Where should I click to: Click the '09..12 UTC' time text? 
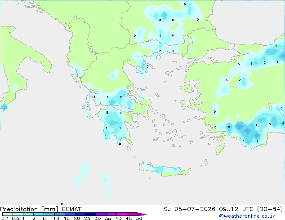click(237, 209)
